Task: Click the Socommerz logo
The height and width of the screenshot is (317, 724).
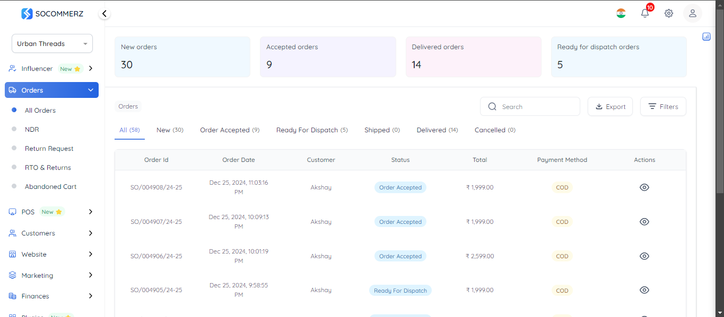Action: tap(52, 14)
